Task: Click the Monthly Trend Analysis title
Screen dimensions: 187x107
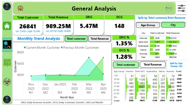Action: 39,38
